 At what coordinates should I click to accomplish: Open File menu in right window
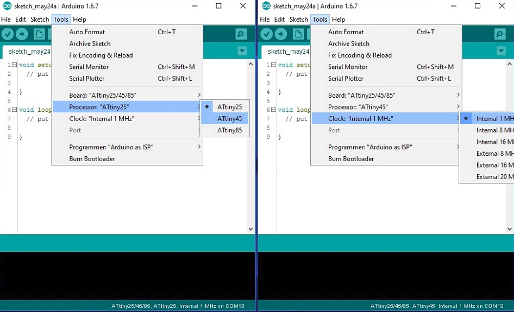pos(265,20)
